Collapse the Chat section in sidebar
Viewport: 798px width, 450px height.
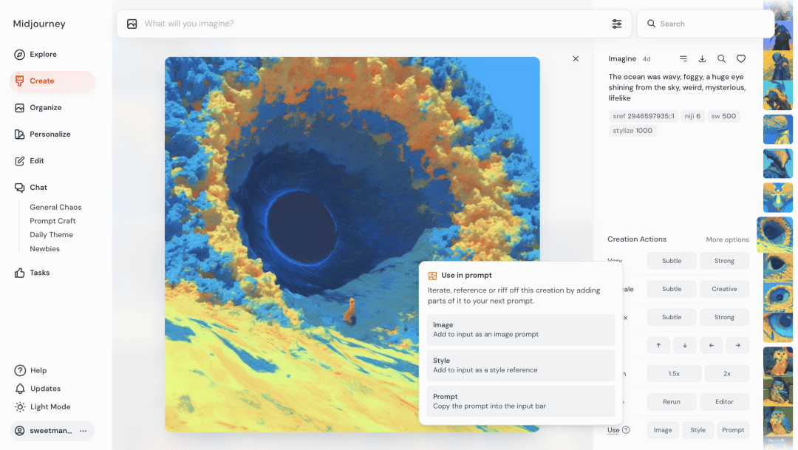tap(38, 188)
